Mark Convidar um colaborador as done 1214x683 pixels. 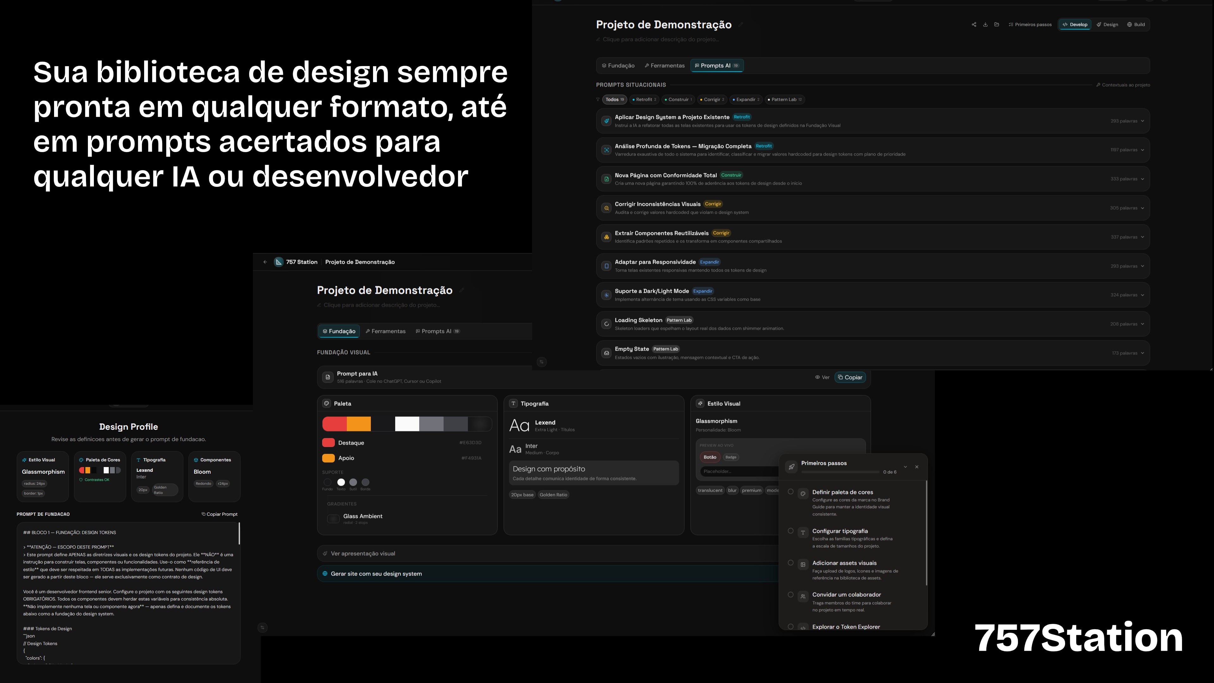[x=790, y=595]
